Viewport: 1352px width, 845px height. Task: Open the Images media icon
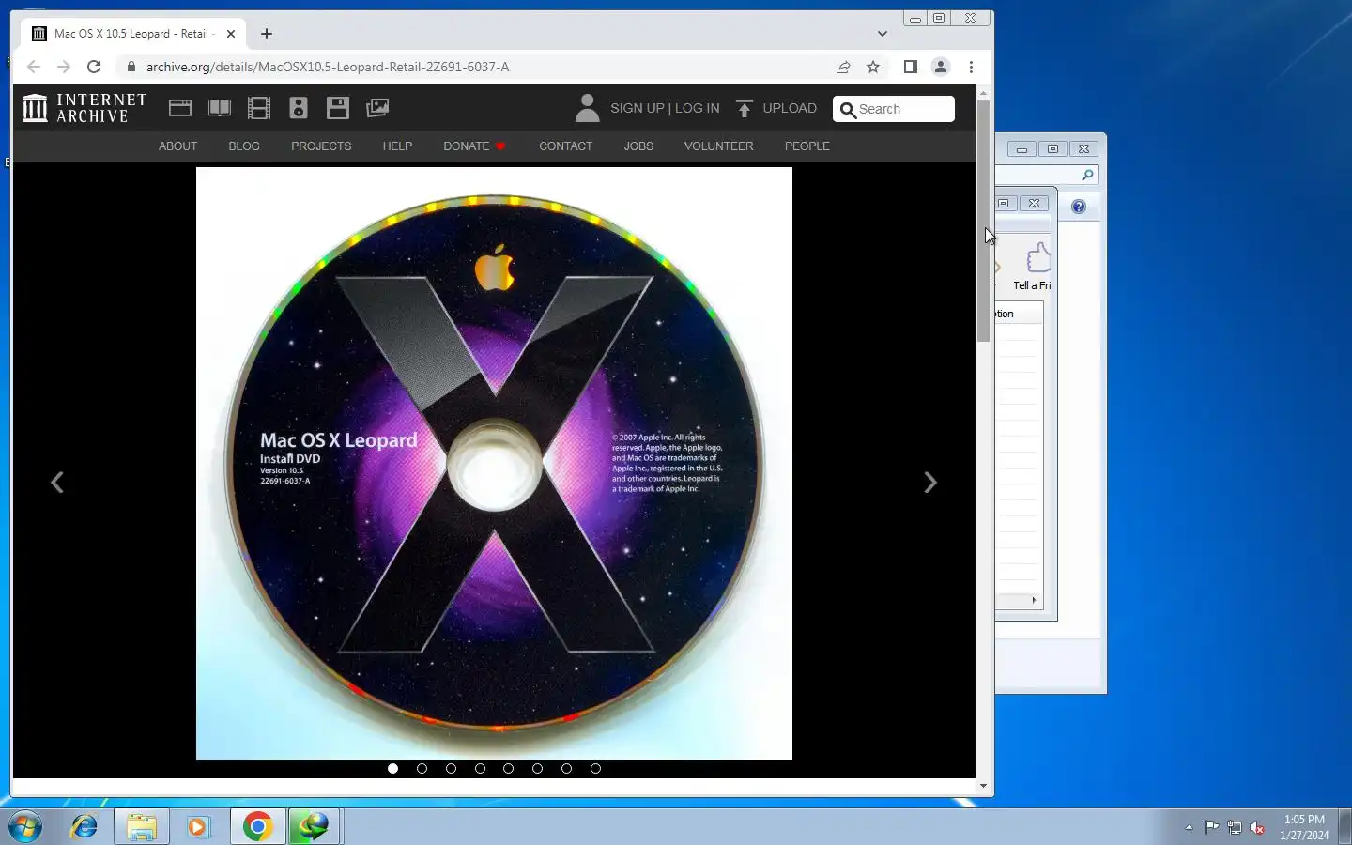377,108
